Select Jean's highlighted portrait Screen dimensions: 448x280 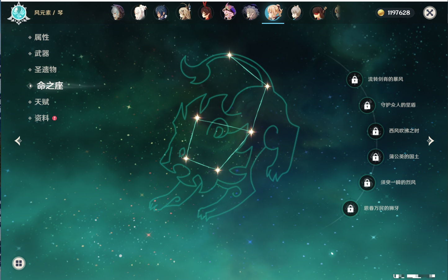click(x=273, y=13)
